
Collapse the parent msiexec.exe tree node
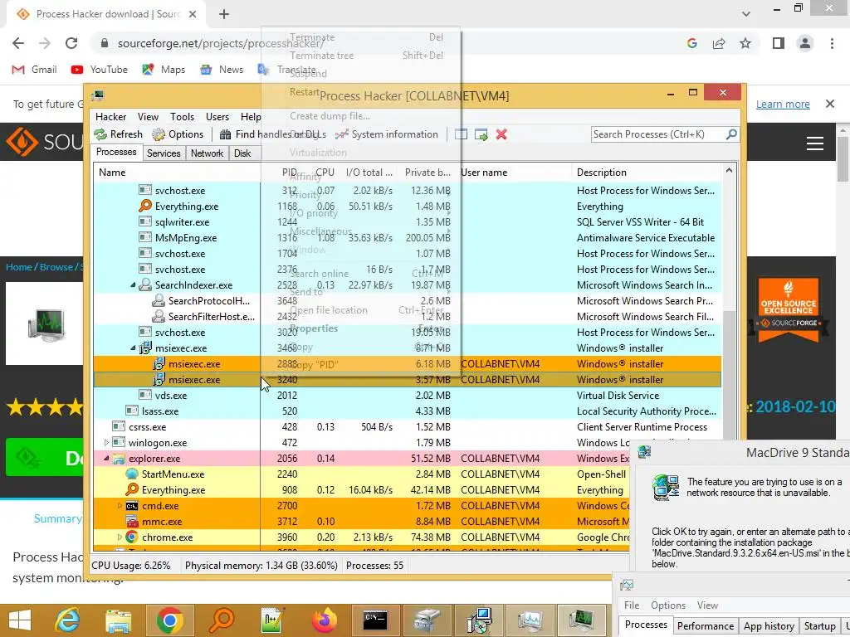[133, 348]
